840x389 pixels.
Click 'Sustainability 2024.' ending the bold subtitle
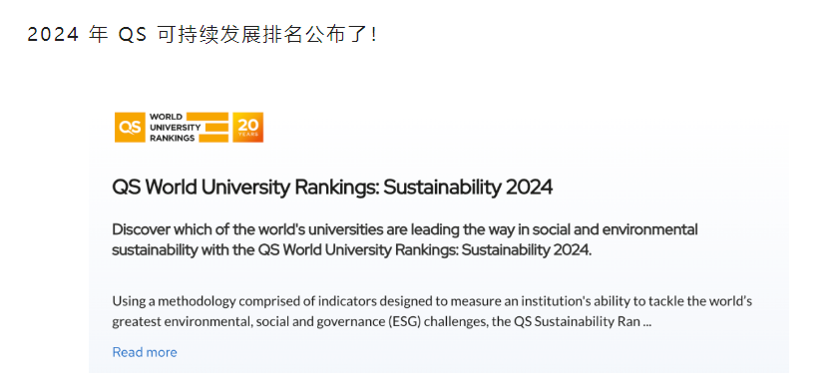[526, 250]
